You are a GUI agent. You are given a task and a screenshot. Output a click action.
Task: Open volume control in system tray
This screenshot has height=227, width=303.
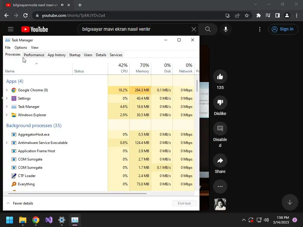266,220
